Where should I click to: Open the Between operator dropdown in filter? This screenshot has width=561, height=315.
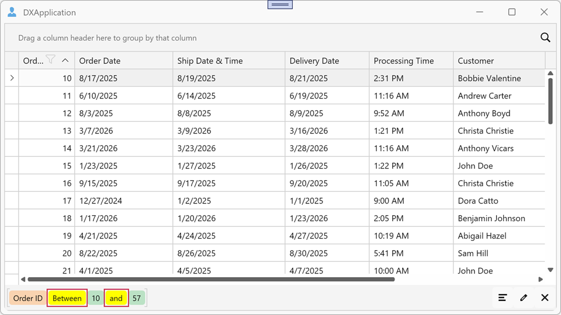click(67, 298)
